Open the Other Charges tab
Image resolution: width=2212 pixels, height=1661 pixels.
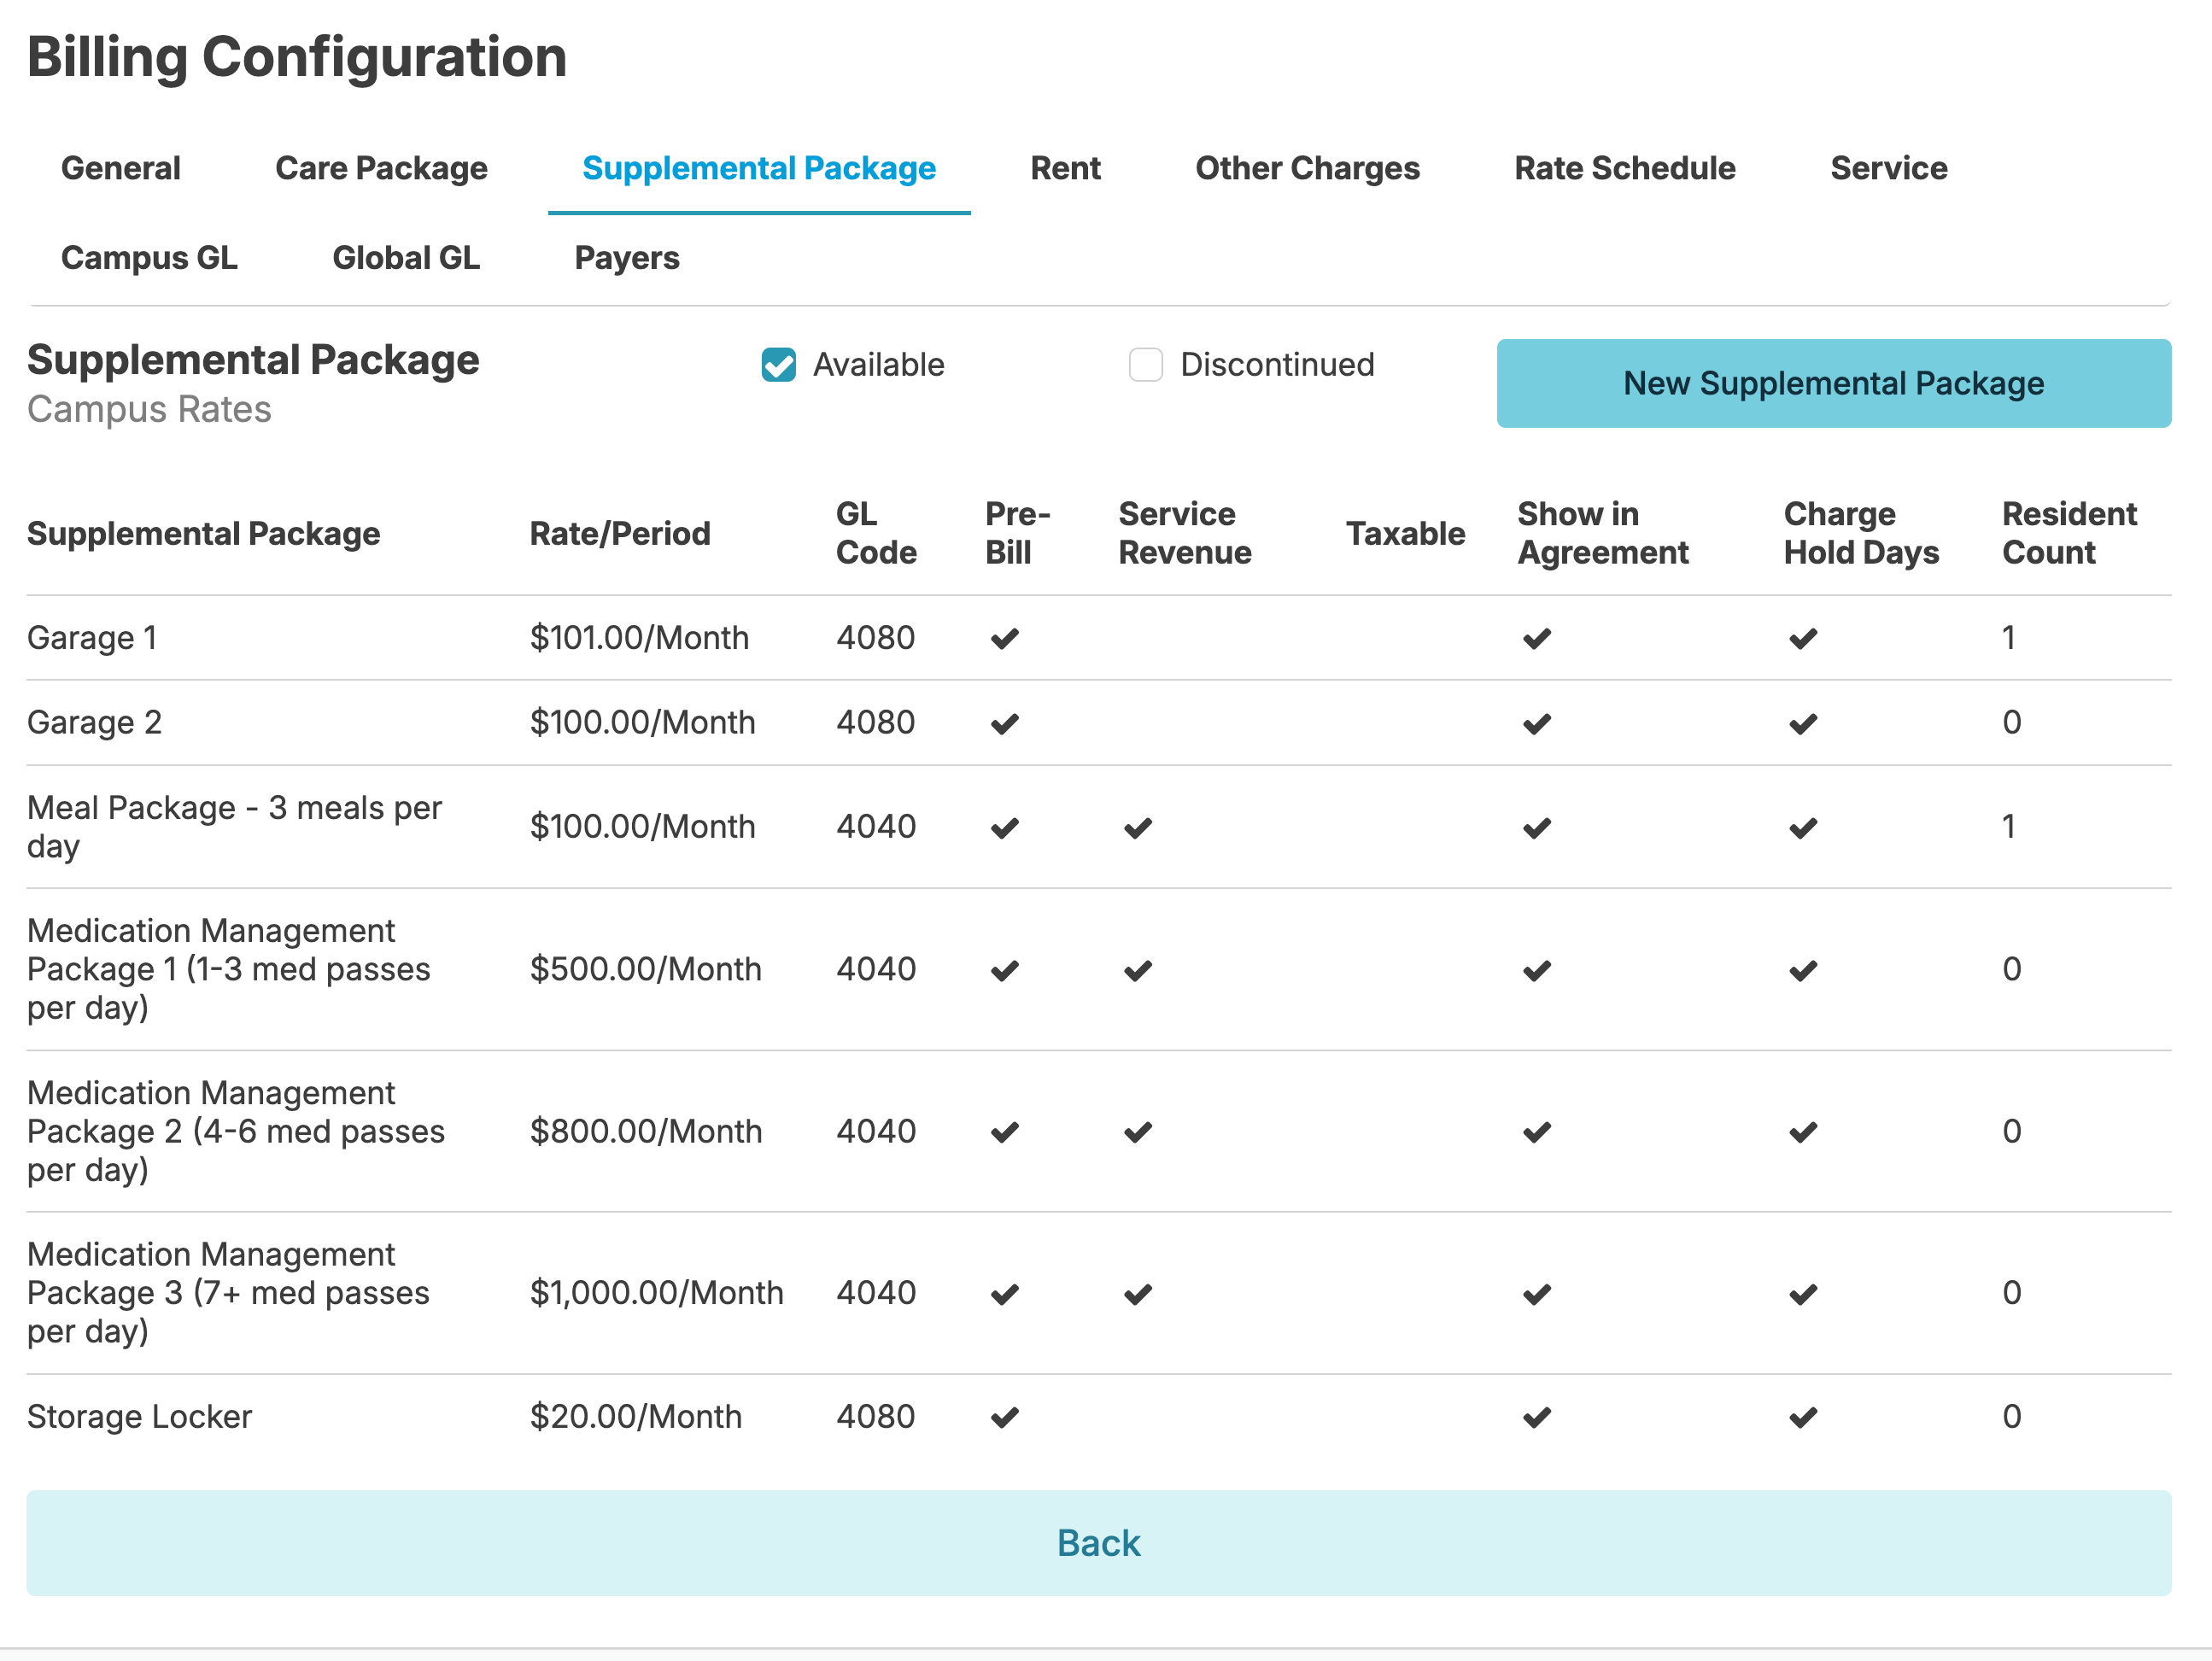coord(1306,168)
